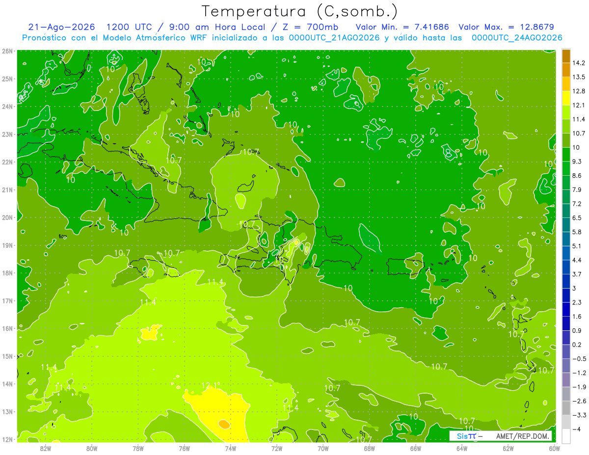589x455 pixels.
Task: Click the '66W' longitude axis label
Action: (416, 448)
